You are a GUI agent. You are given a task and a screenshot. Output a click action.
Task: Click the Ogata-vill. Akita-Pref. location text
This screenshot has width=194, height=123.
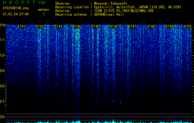coord(138,7)
